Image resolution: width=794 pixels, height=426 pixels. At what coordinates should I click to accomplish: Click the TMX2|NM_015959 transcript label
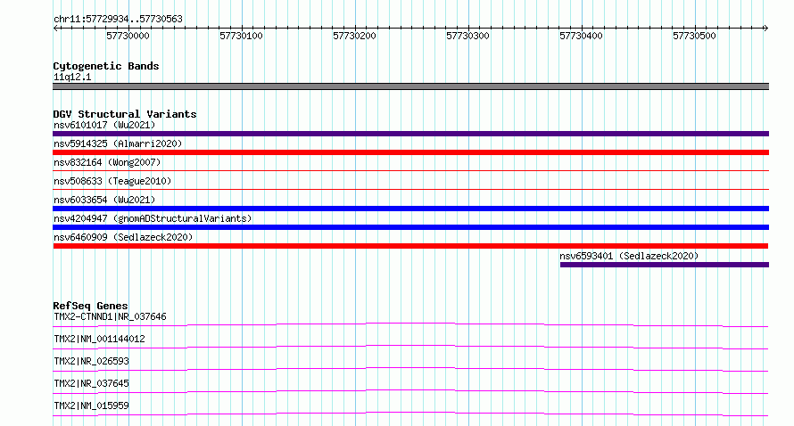91,406
